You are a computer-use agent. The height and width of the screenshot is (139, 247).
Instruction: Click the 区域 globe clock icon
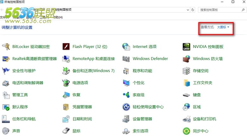pyautogui.click(x=186, y=107)
